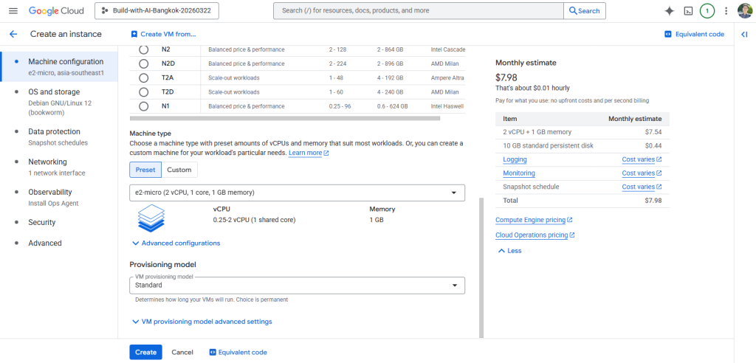Click the resource search input field
The height and width of the screenshot is (363, 756).
418,11
